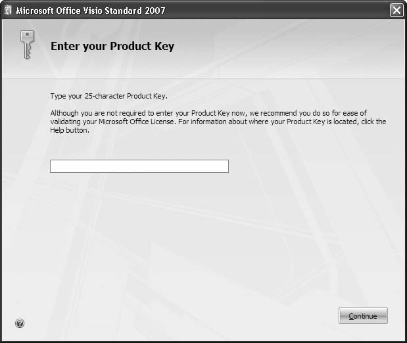
Task: Click the key icon beside the heading
Action: pos(27,45)
